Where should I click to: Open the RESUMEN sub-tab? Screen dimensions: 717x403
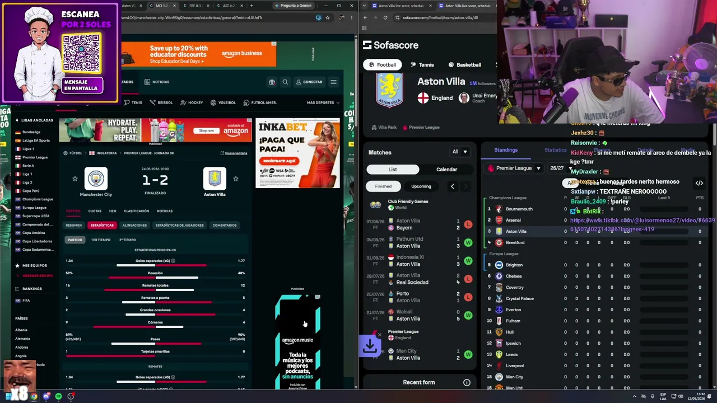73,225
